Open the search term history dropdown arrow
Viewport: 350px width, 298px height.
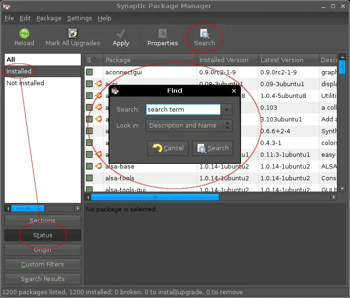[x=226, y=109]
